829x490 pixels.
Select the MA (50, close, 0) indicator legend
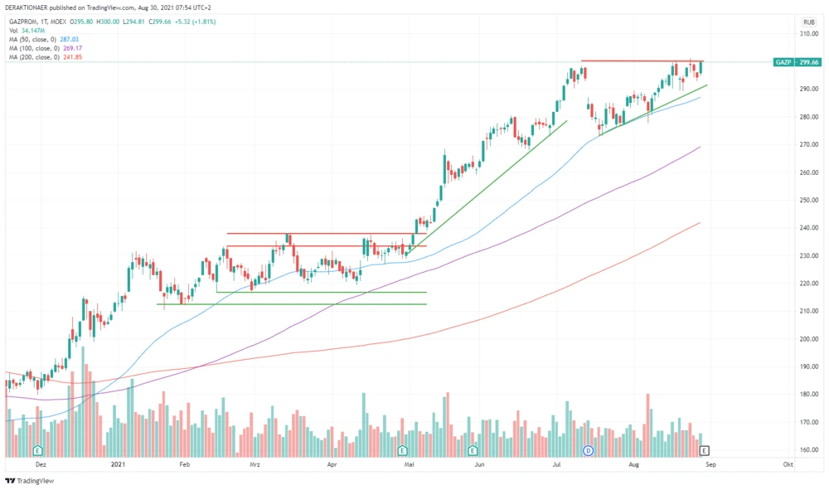(x=41, y=39)
